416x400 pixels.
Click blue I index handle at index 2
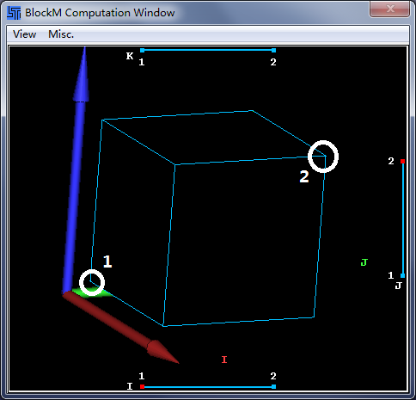click(273, 387)
